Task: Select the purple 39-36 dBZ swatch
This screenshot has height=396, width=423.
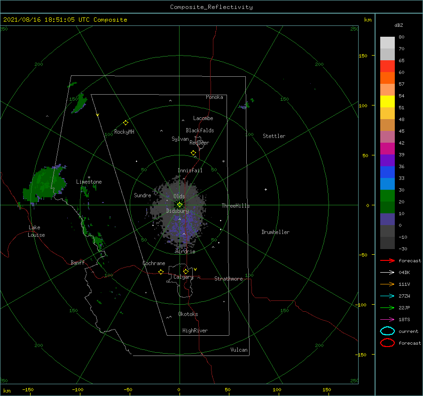Action: (x=387, y=160)
